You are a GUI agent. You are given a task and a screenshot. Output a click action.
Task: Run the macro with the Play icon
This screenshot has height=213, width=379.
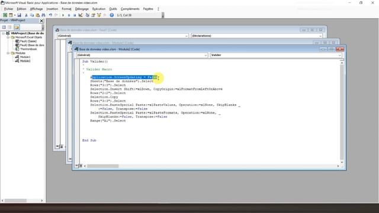[63, 15]
